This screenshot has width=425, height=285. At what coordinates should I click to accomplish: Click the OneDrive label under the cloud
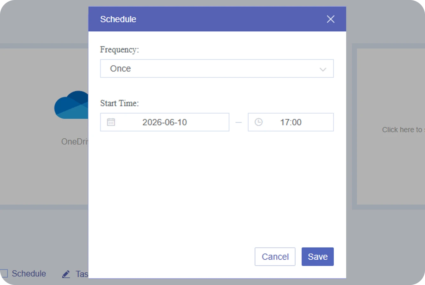75,142
